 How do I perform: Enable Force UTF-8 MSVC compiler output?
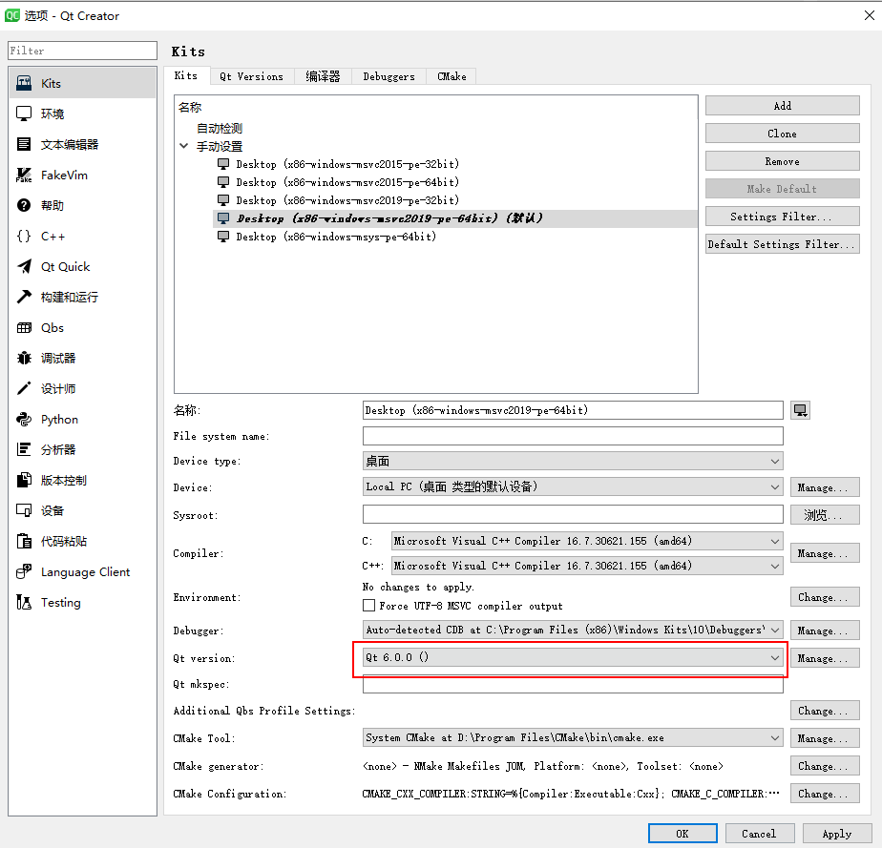point(369,605)
